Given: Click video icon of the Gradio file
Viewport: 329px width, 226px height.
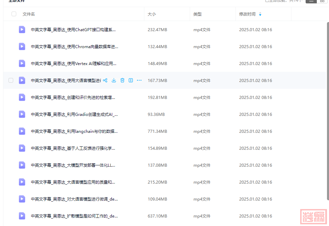Looking at the screenshot, I should point(22,114).
